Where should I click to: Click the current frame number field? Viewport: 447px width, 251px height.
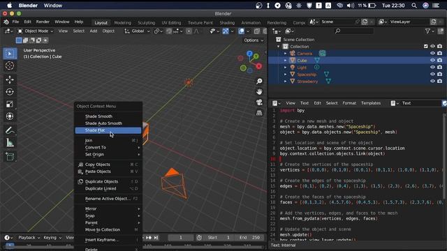point(180,237)
